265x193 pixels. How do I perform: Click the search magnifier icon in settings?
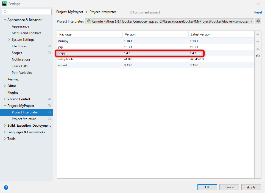point(5,12)
